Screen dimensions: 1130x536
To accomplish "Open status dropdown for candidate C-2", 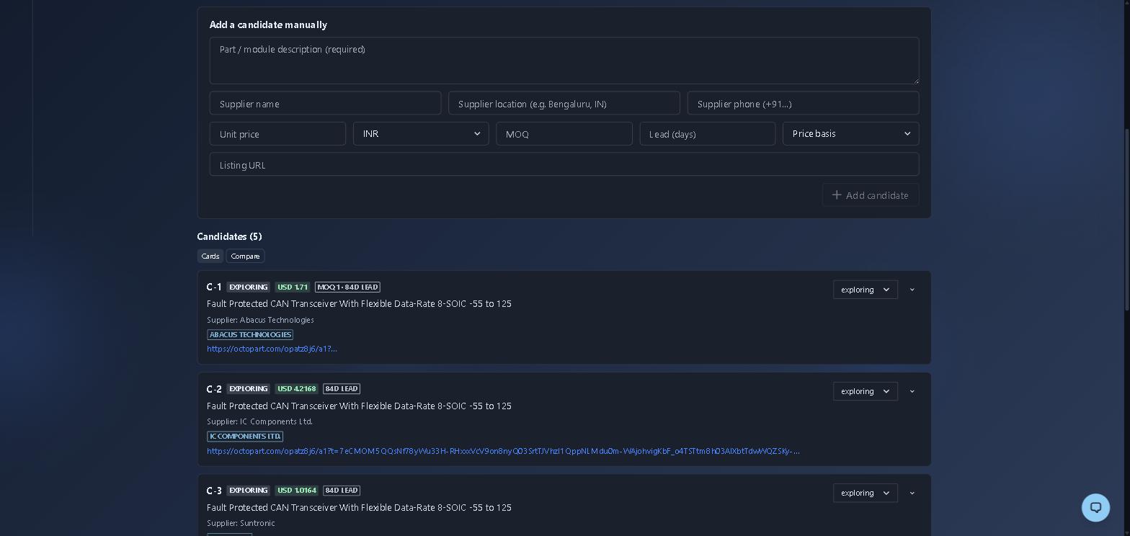I will (865, 391).
